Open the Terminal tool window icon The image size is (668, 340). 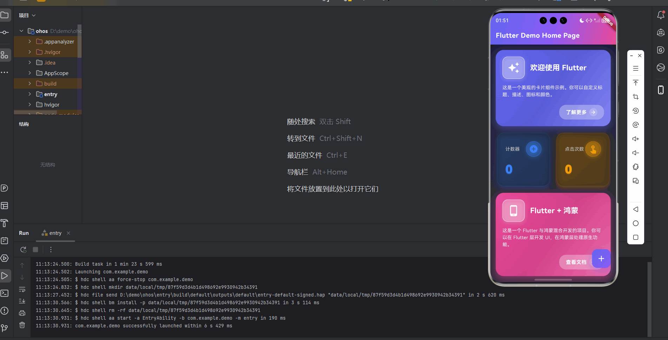5,293
